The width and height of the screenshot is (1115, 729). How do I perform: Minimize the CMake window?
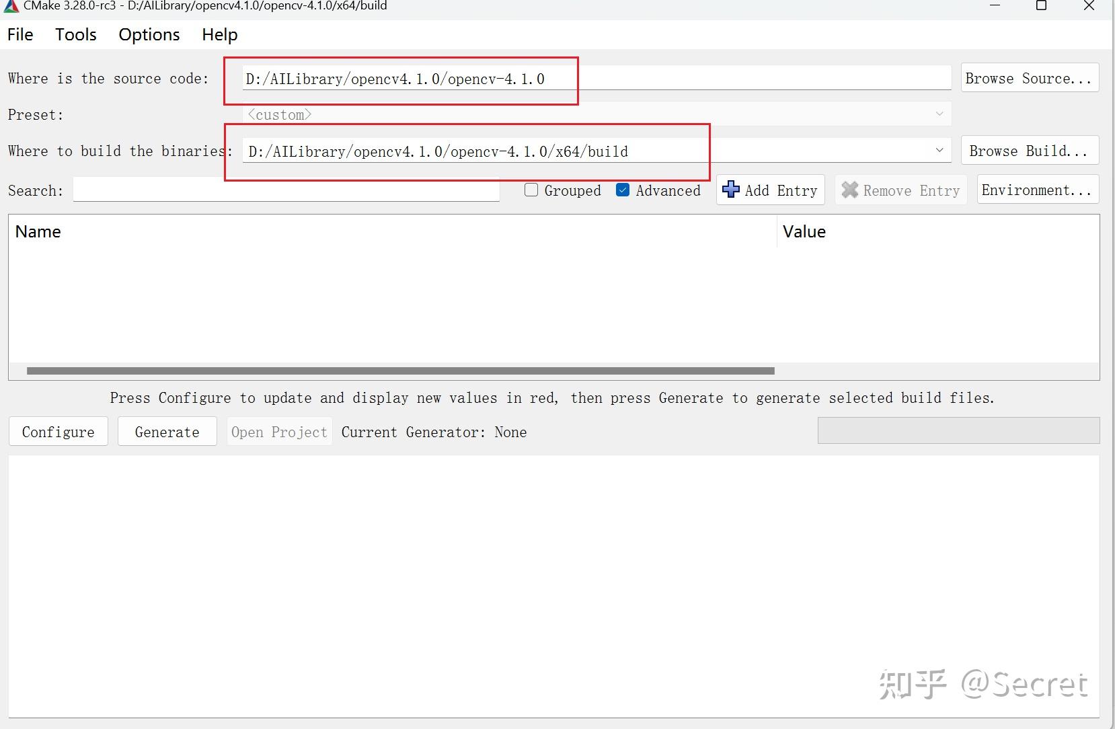click(995, 6)
